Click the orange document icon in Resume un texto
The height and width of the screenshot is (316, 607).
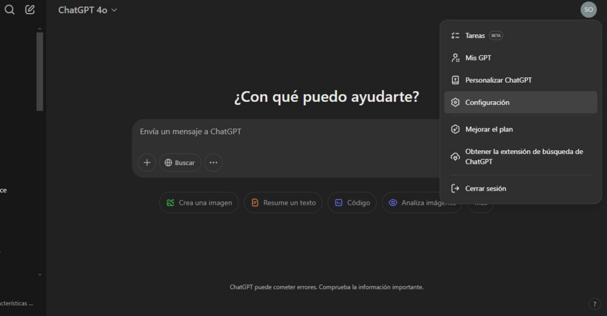click(255, 203)
